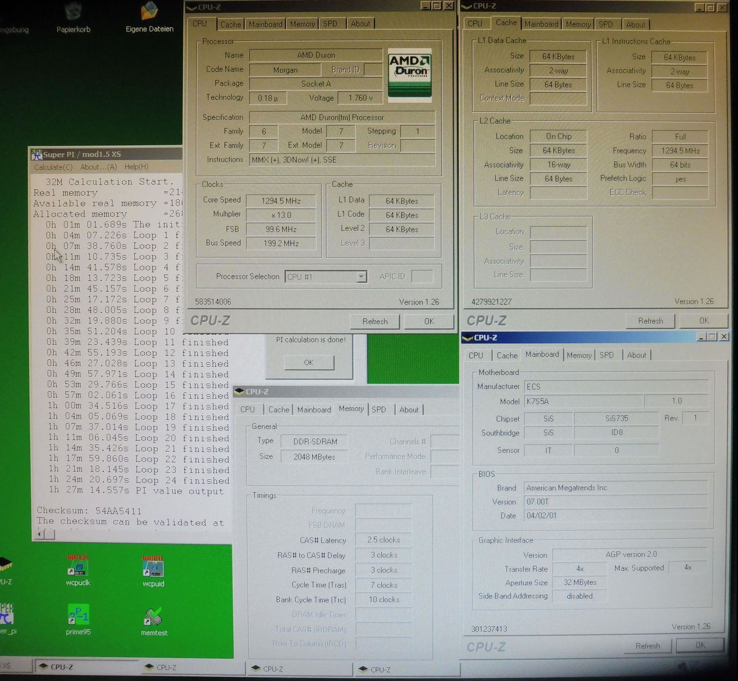738x681 pixels.
Task: Switch to About tab in CPU window
Action: [360, 24]
